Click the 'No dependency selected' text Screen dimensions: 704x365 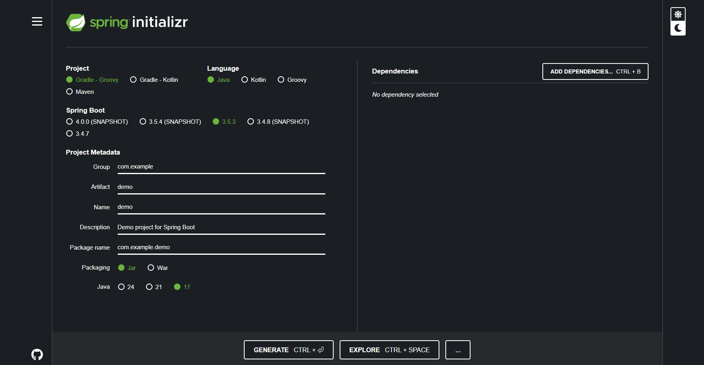tap(405, 95)
